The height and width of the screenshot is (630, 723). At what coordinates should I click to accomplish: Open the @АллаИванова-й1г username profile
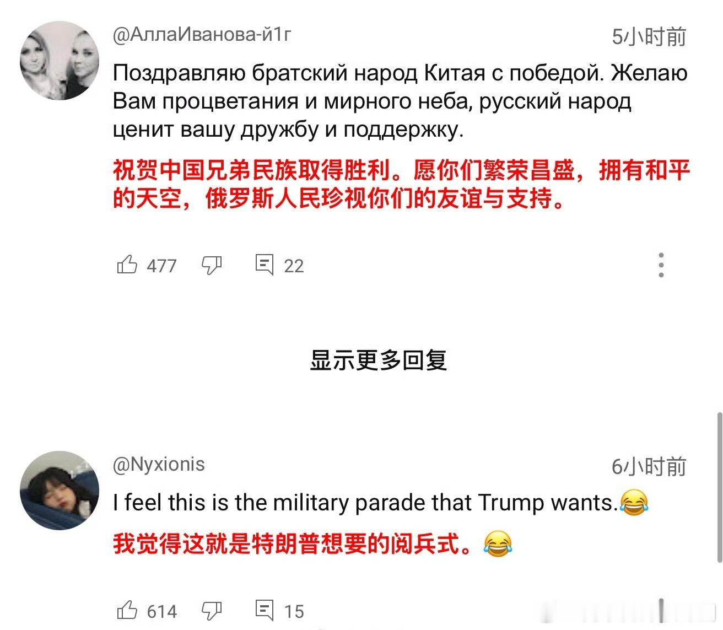tap(202, 35)
